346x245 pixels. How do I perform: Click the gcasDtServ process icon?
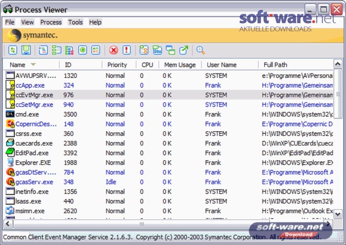[x=10, y=172]
